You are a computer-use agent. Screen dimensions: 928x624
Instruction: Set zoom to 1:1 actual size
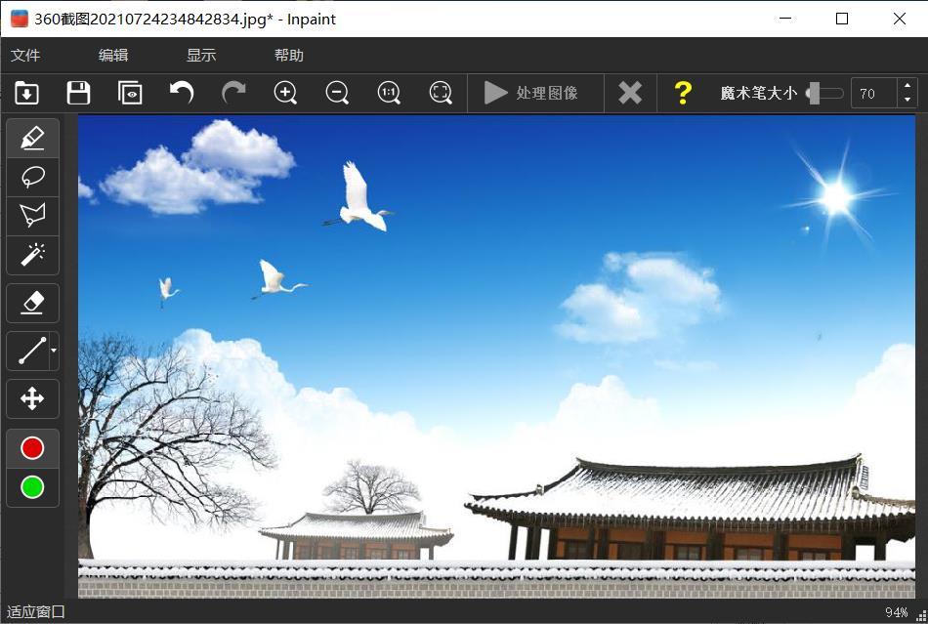point(388,93)
